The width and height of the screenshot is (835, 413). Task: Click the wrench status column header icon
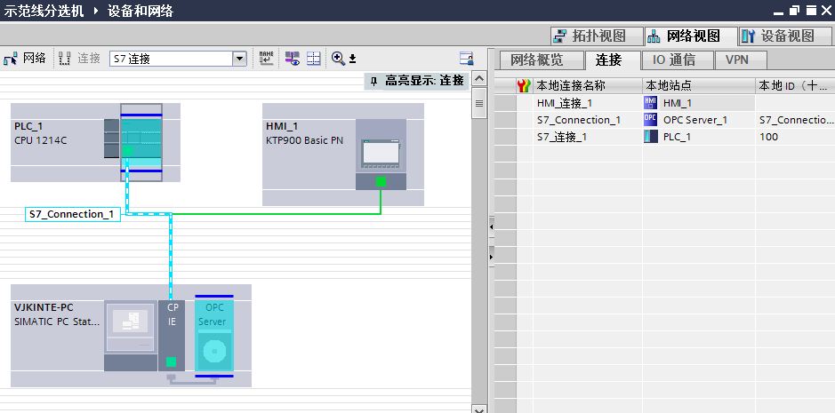(524, 85)
